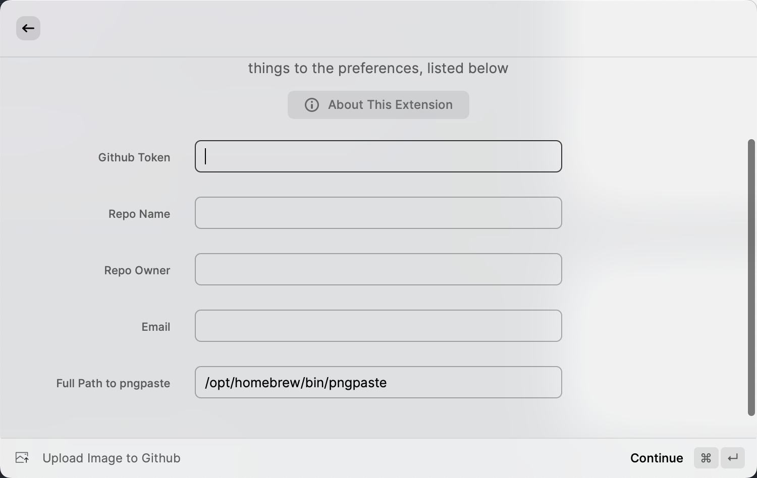The height and width of the screenshot is (478, 757).
Task: Click the Repo Name label
Action: [139, 214]
